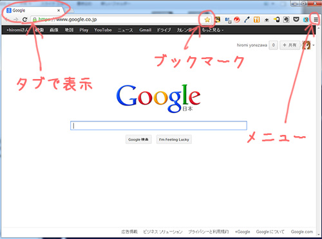
Task: Reload the page with the refresh button
Action: tap(24, 19)
